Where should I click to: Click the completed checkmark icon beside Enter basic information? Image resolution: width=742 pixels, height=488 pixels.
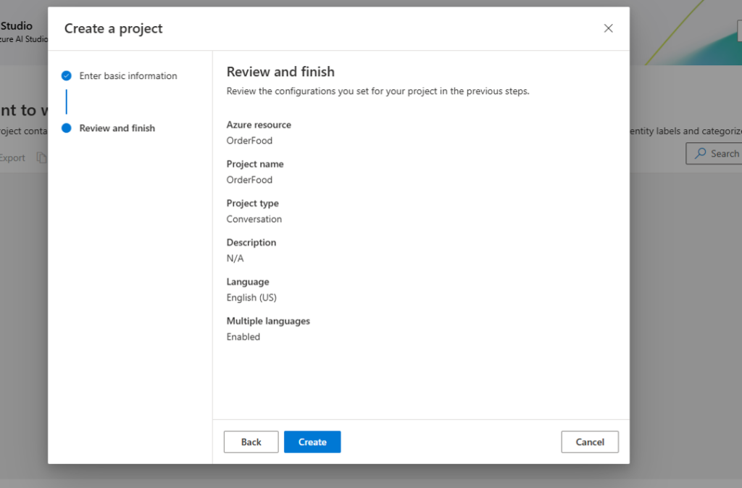point(65,75)
